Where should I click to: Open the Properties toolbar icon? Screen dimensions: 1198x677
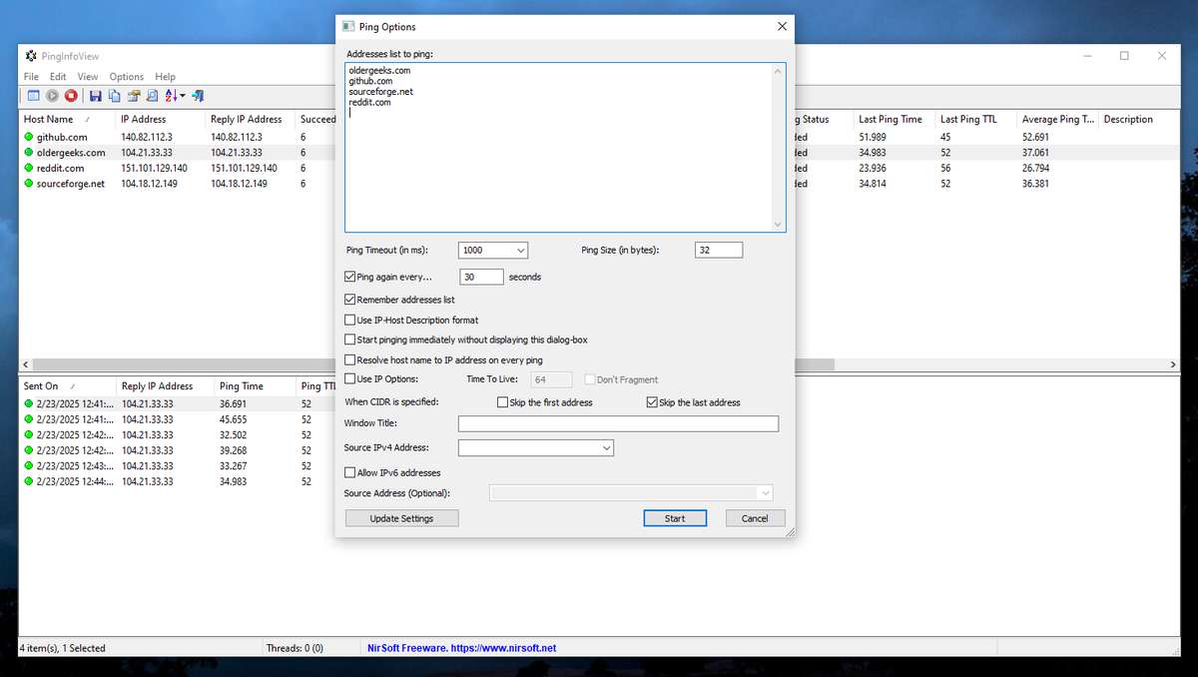[134, 96]
